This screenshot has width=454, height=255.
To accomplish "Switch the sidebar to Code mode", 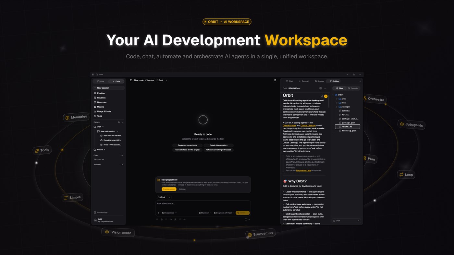I will coord(116,81).
